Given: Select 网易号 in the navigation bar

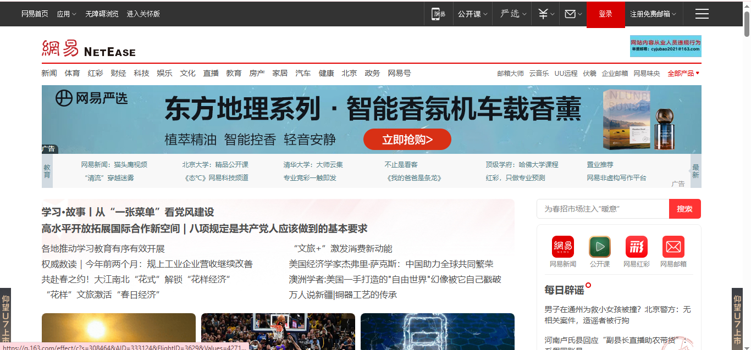Looking at the screenshot, I should coord(399,73).
